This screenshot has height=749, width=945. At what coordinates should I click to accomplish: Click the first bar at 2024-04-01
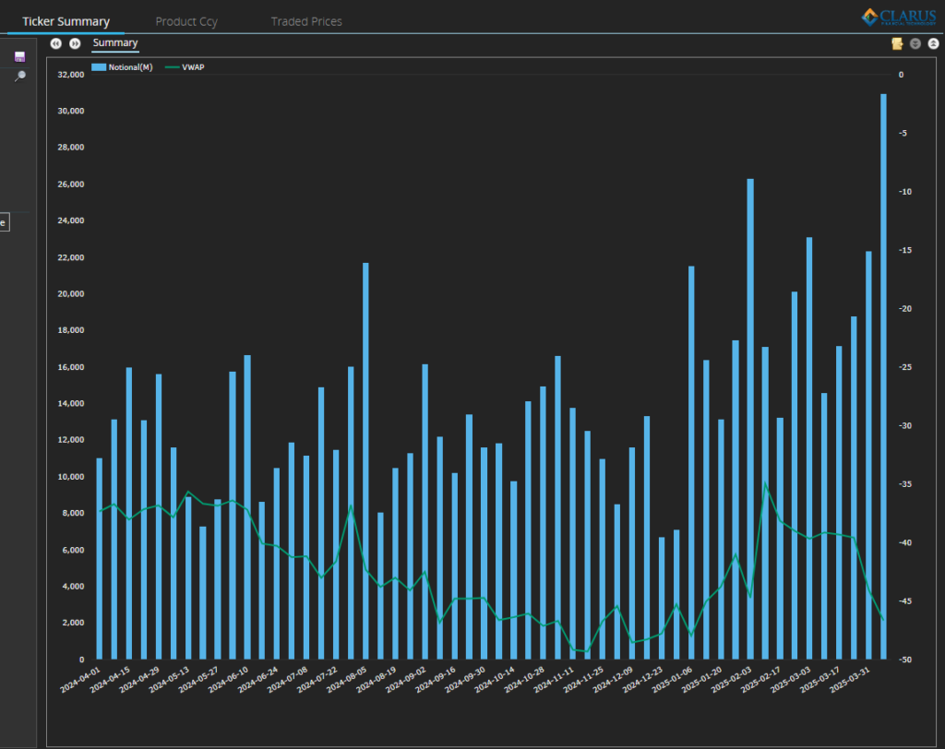100,559
